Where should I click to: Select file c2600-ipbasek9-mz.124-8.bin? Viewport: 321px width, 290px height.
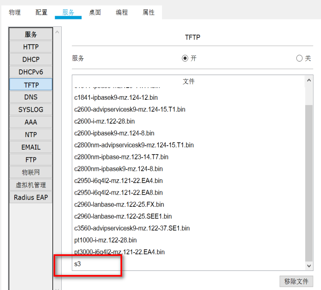114,133
